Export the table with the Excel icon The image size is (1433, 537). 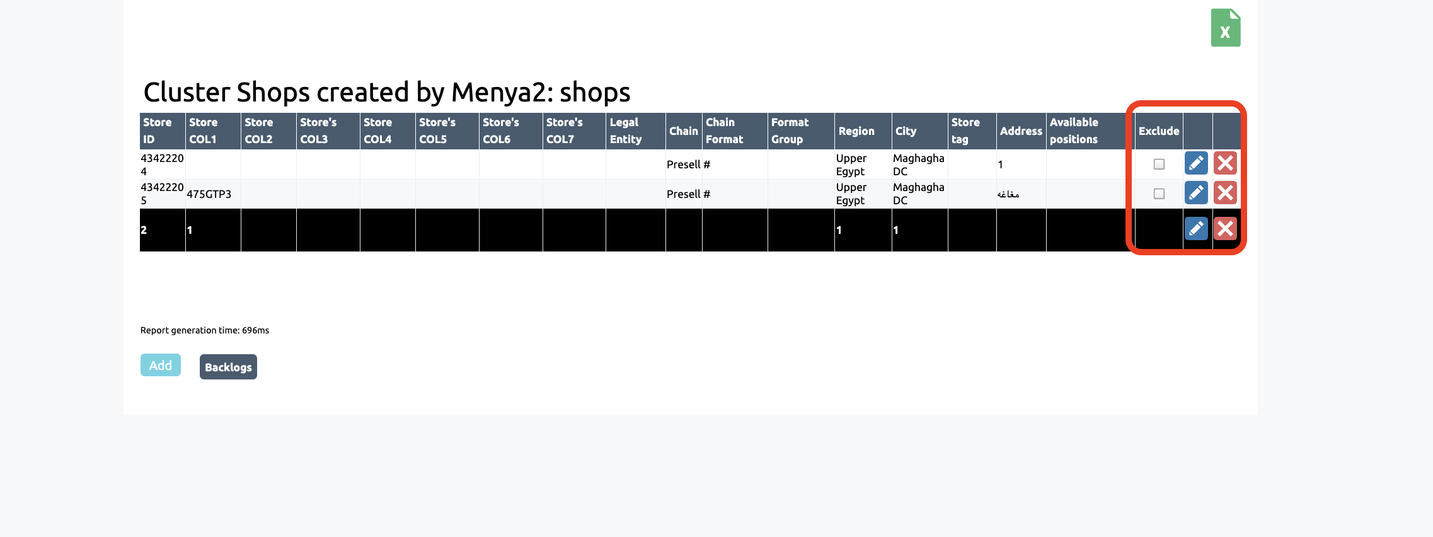tap(1225, 28)
